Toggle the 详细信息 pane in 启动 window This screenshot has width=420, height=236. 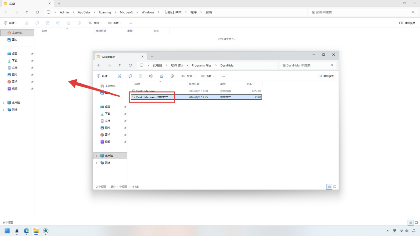(x=407, y=23)
